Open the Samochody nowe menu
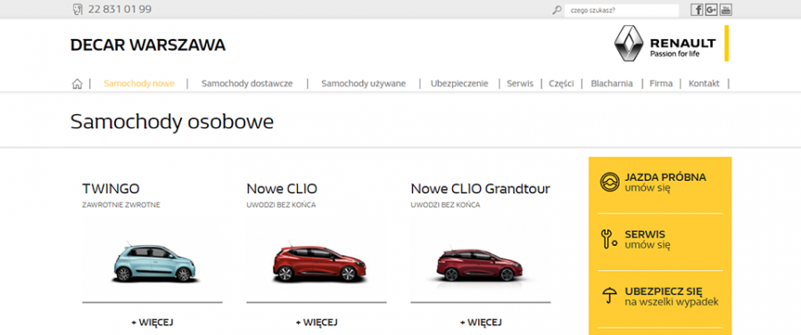The image size is (801, 335). click(x=139, y=84)
